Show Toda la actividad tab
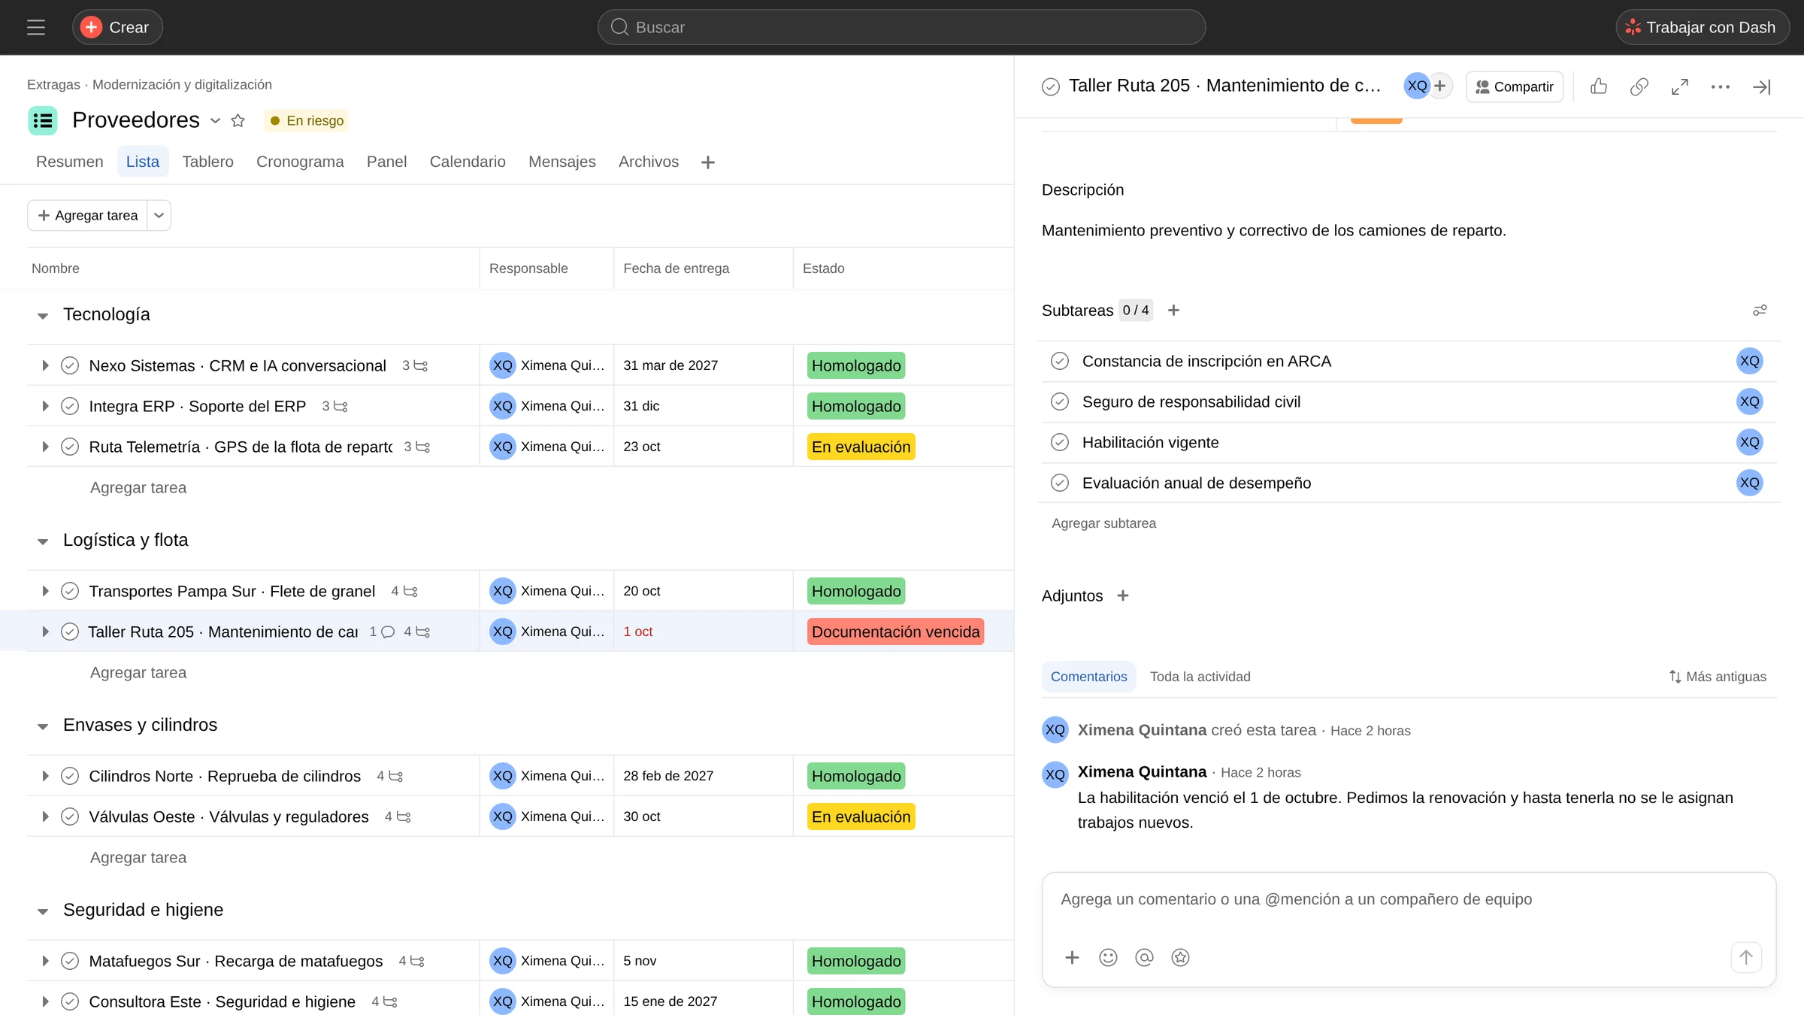Image resolution: width=1804 pixels, height=1015 pixels. 1200,677
